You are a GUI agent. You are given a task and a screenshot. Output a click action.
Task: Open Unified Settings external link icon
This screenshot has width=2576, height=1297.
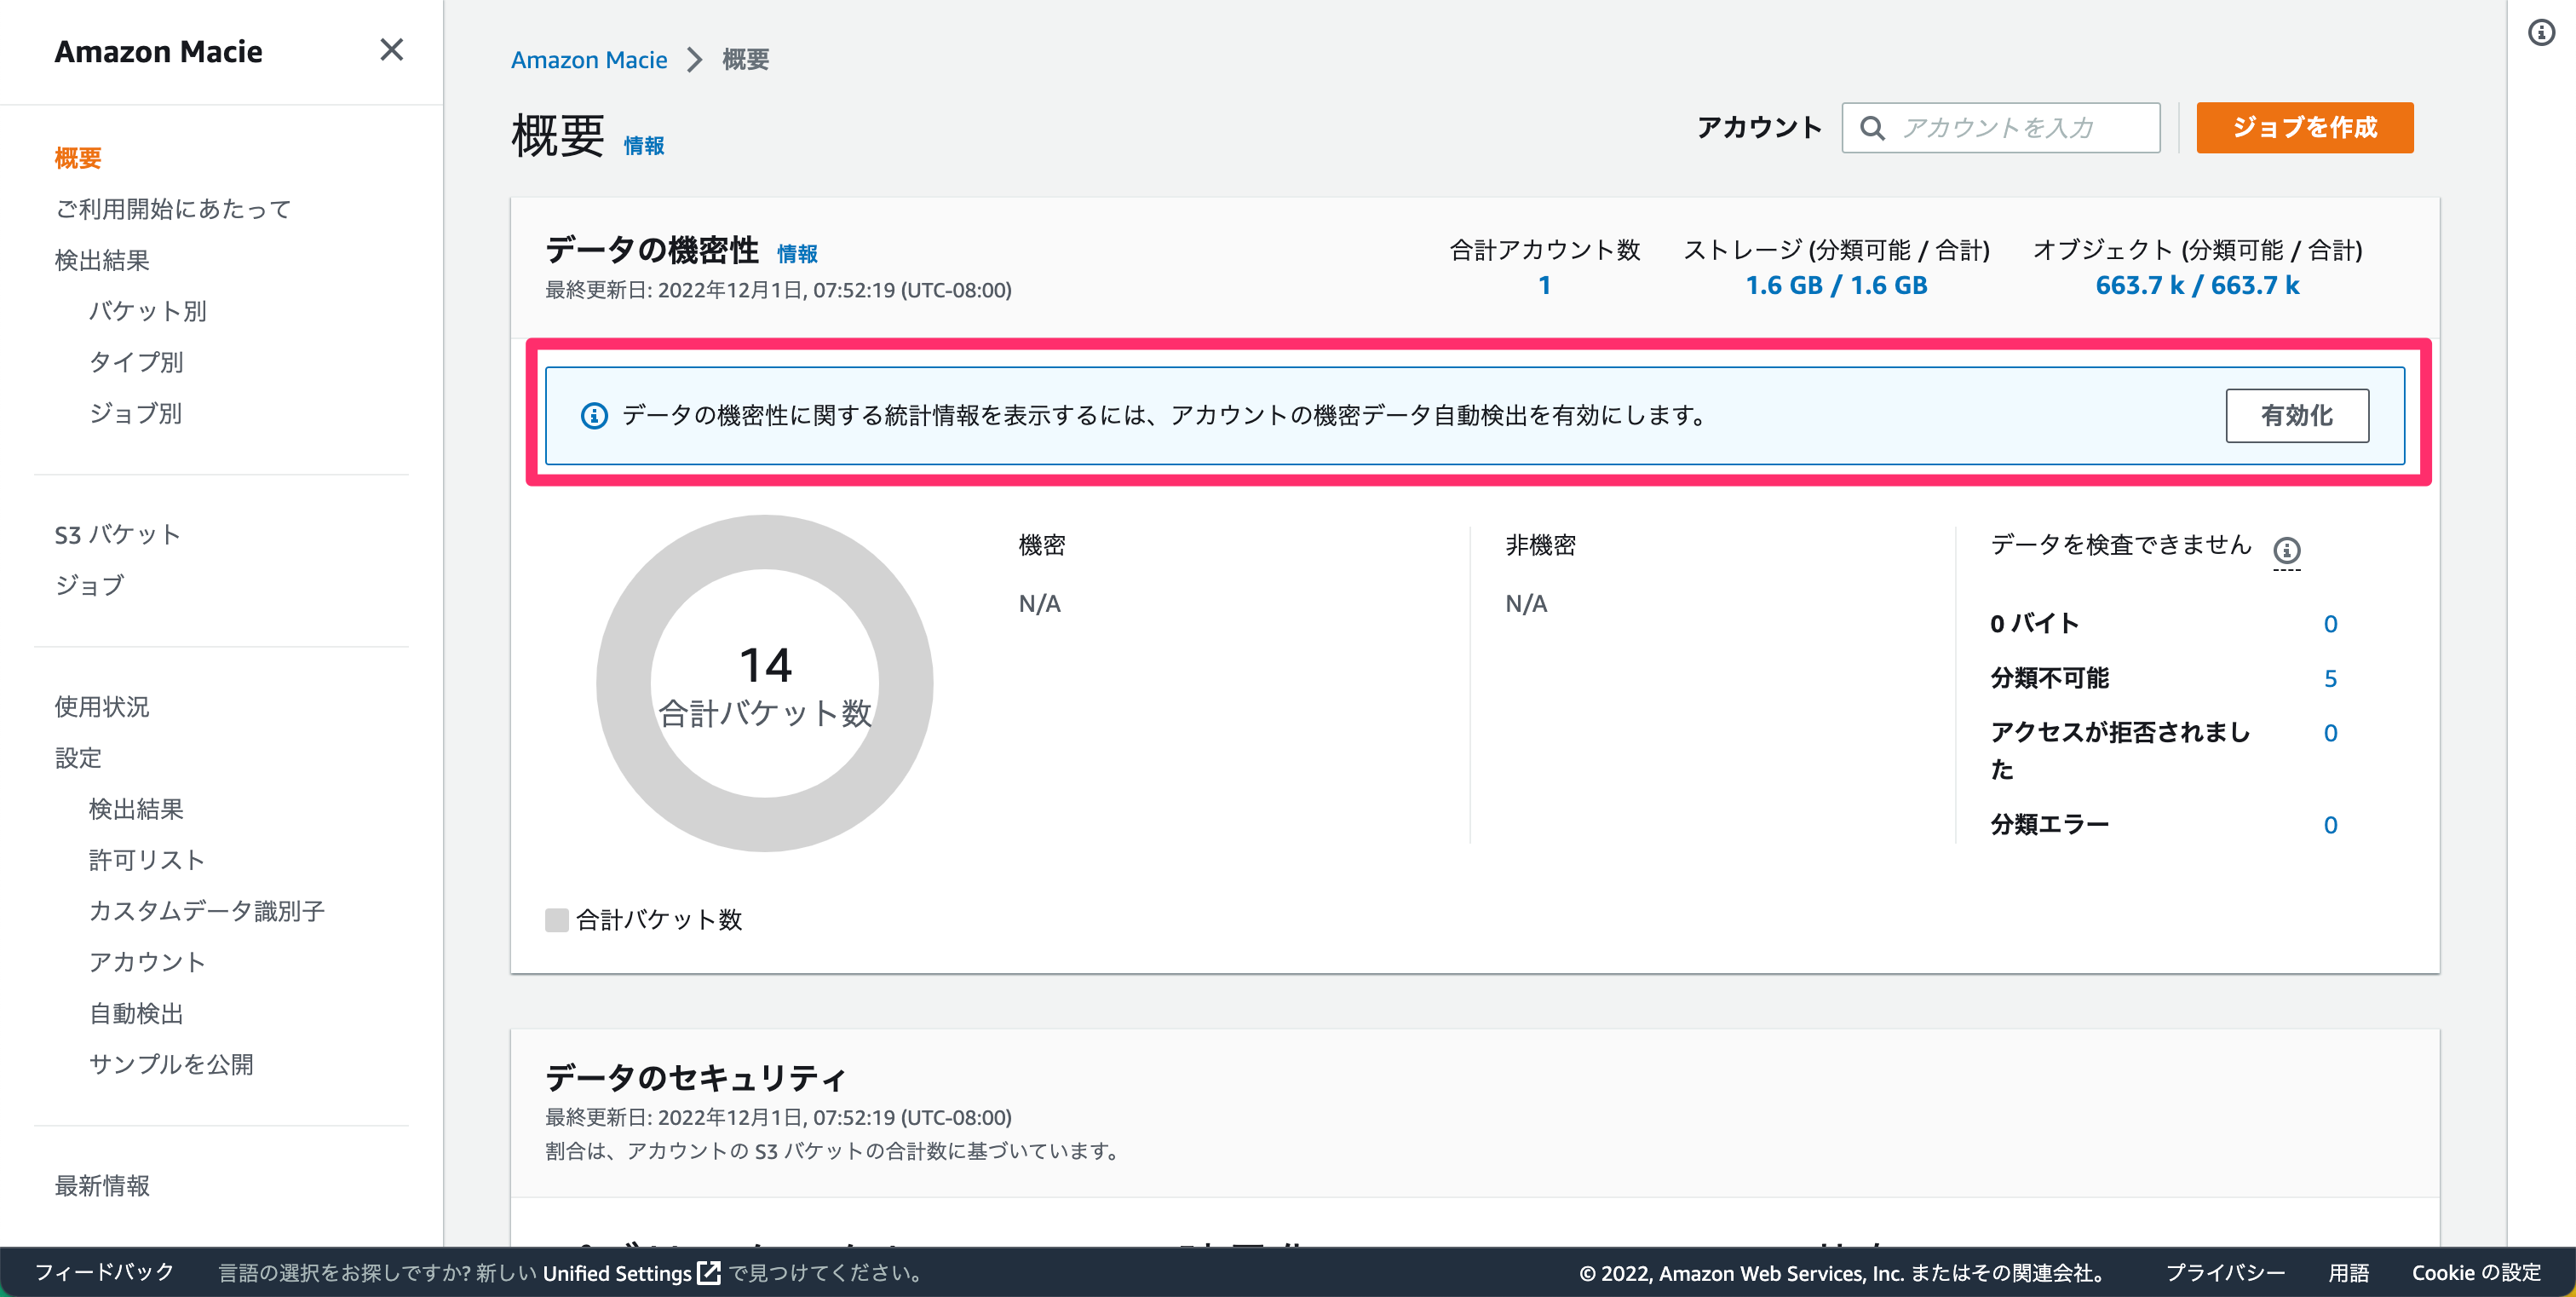click(709, 1272)
